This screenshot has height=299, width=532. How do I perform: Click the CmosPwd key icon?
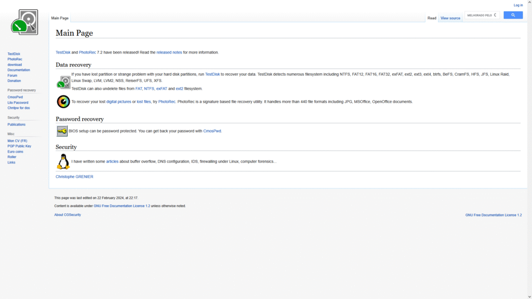(x=62, y=131)
